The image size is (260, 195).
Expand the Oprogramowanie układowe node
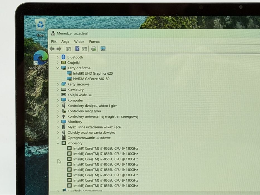point(58,138)
